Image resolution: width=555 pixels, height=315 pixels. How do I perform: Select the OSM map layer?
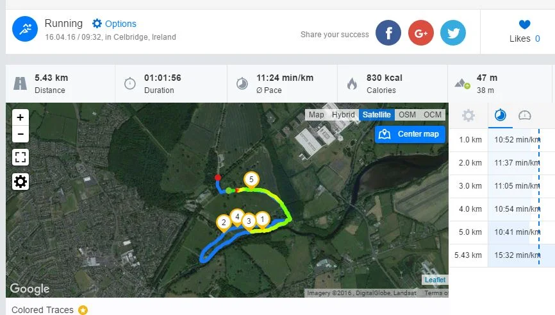pyautogui.click(x=407, y=115)
